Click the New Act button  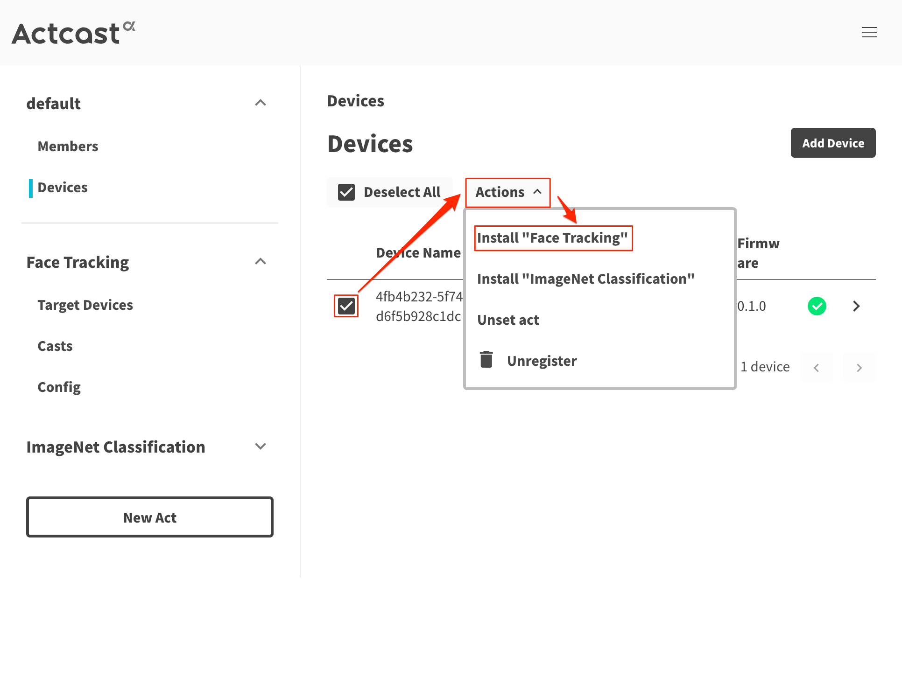point(149,517)
